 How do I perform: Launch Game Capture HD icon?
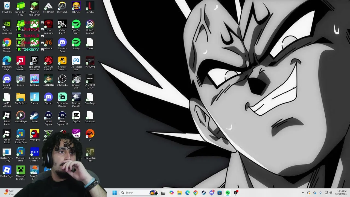click(x=62, y=118)
